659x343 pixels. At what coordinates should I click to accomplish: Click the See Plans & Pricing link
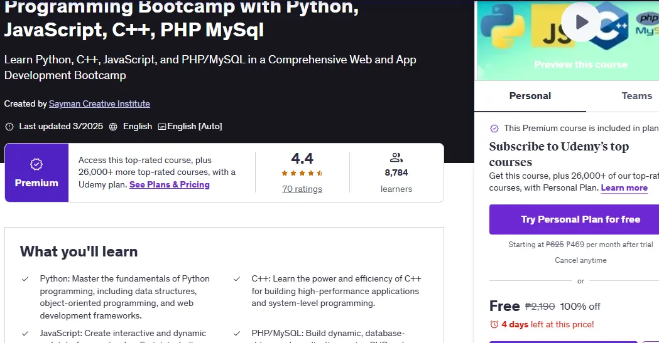click(170, 184)
